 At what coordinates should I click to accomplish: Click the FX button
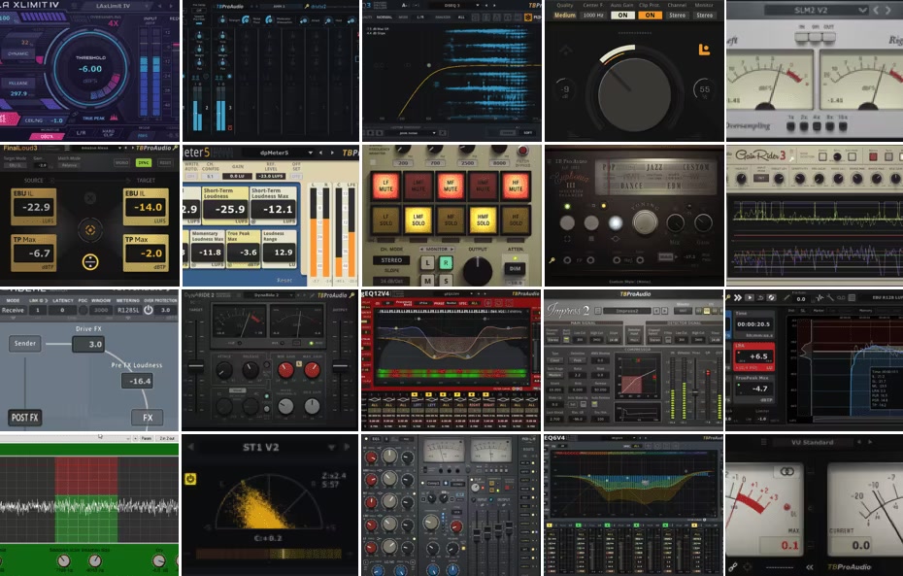[148, 418]
